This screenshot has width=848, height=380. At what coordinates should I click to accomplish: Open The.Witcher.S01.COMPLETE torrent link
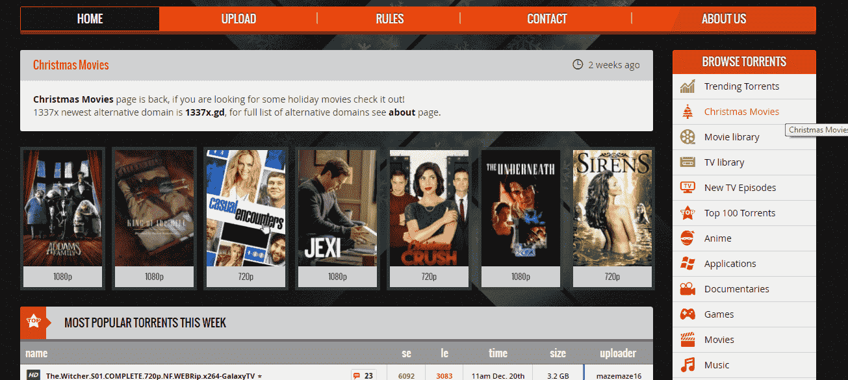tap(150, 376)
